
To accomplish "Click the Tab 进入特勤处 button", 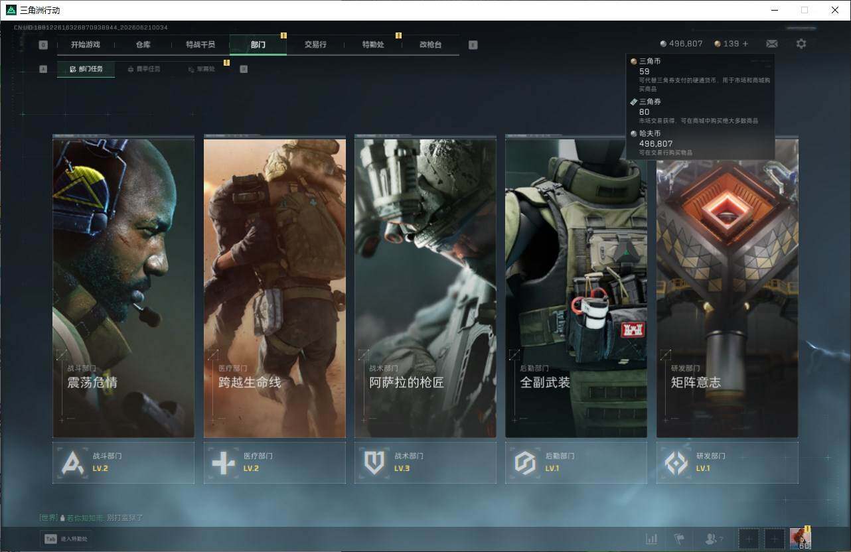I will click(x=66, y=539).
